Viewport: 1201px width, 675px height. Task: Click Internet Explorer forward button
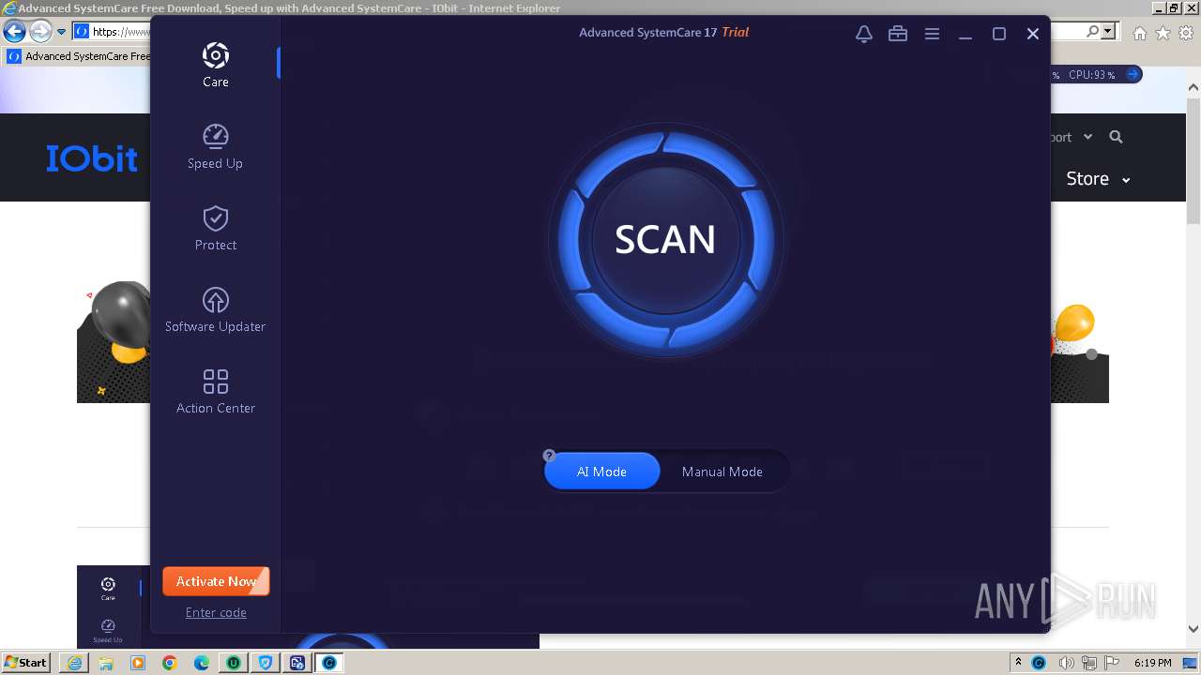pos(40,32)
